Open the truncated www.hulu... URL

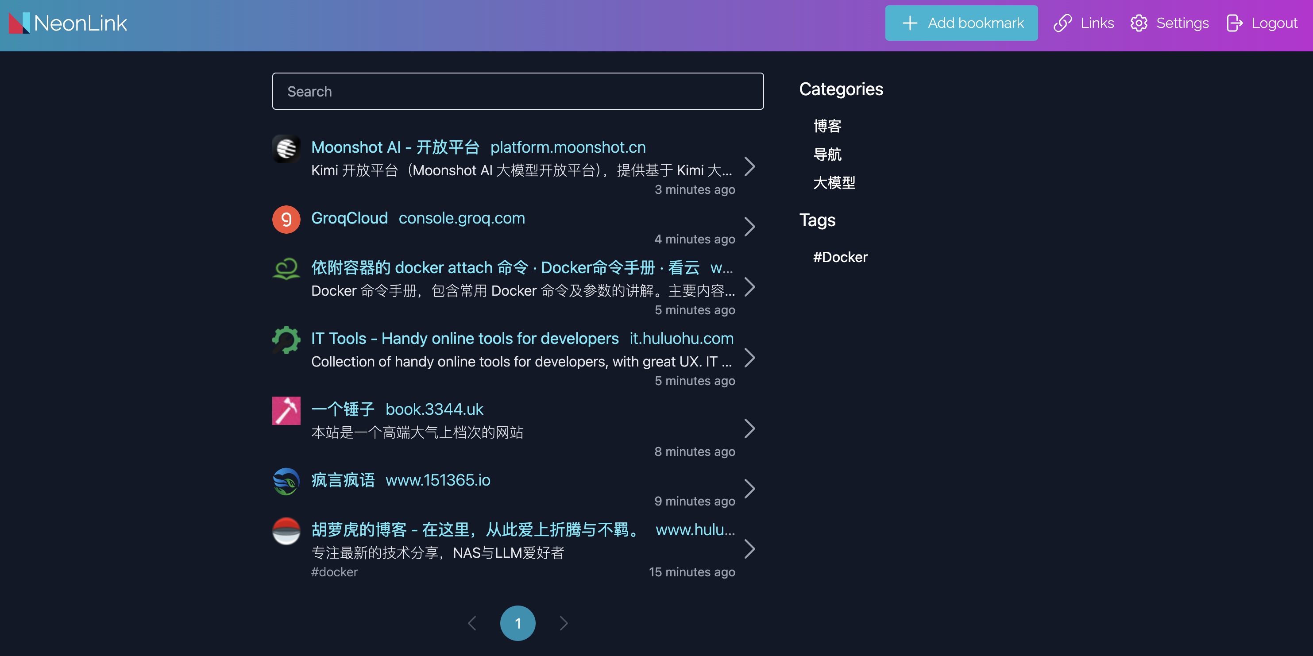695,529
